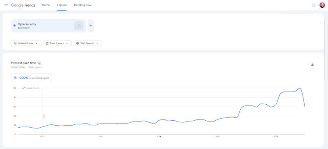Click the Google Trends logo

[x=23, y=5]
